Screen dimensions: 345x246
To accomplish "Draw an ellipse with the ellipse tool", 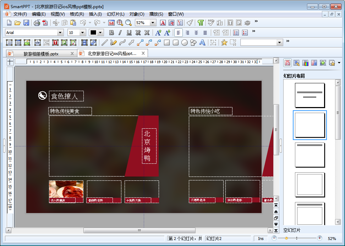I will [184, 43].
